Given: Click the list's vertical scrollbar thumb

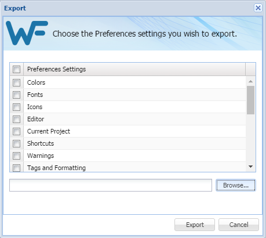Looking at the screenshot, I should point(250,100).
